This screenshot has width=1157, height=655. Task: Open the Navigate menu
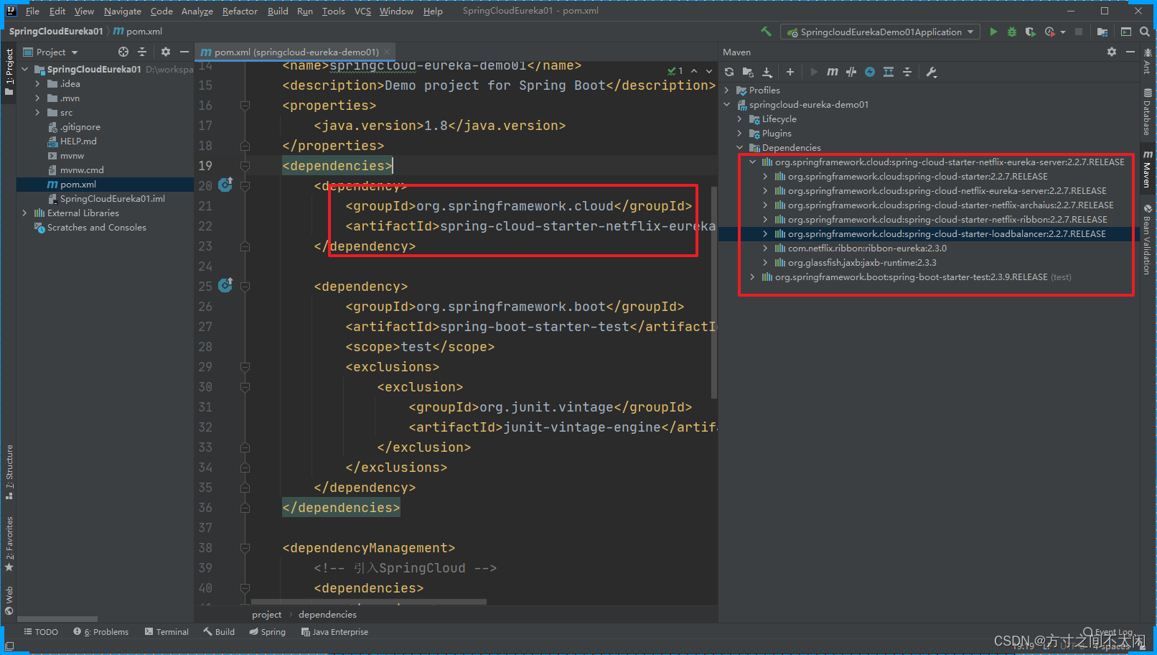122,11
